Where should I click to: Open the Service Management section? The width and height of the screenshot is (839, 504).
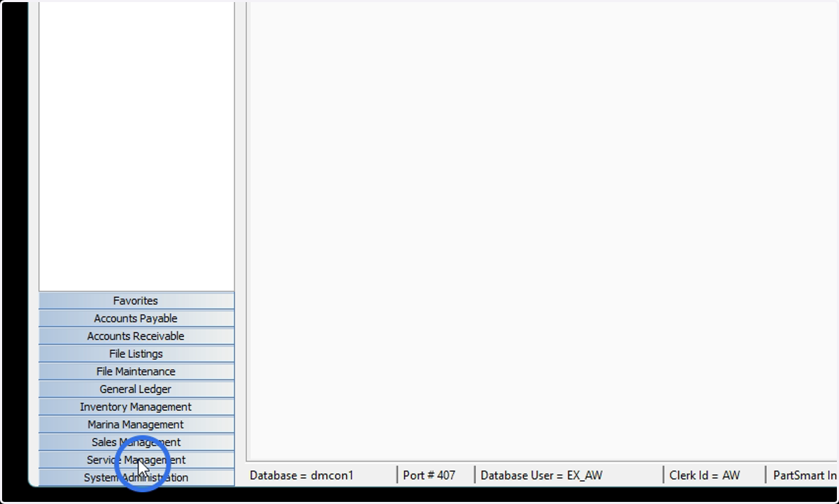(x=136, y=460)
